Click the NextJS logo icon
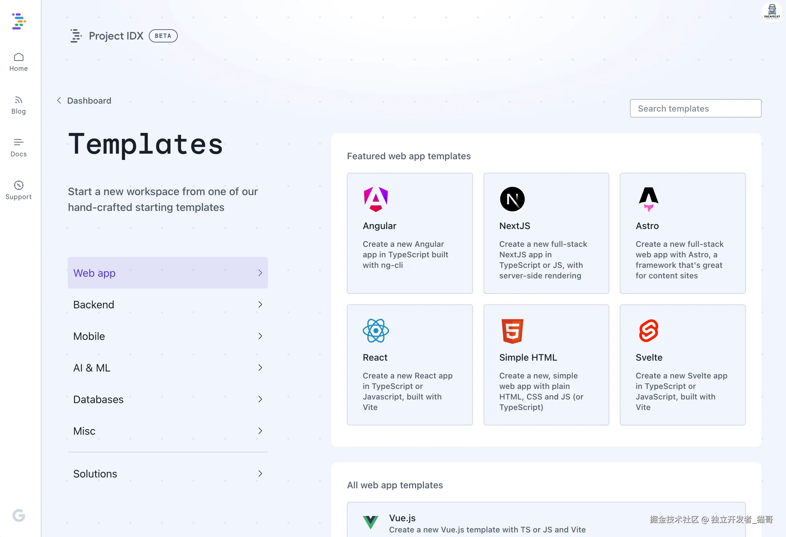Image resolution: width=786 pixels, height=537 pixels. point(512,199)
